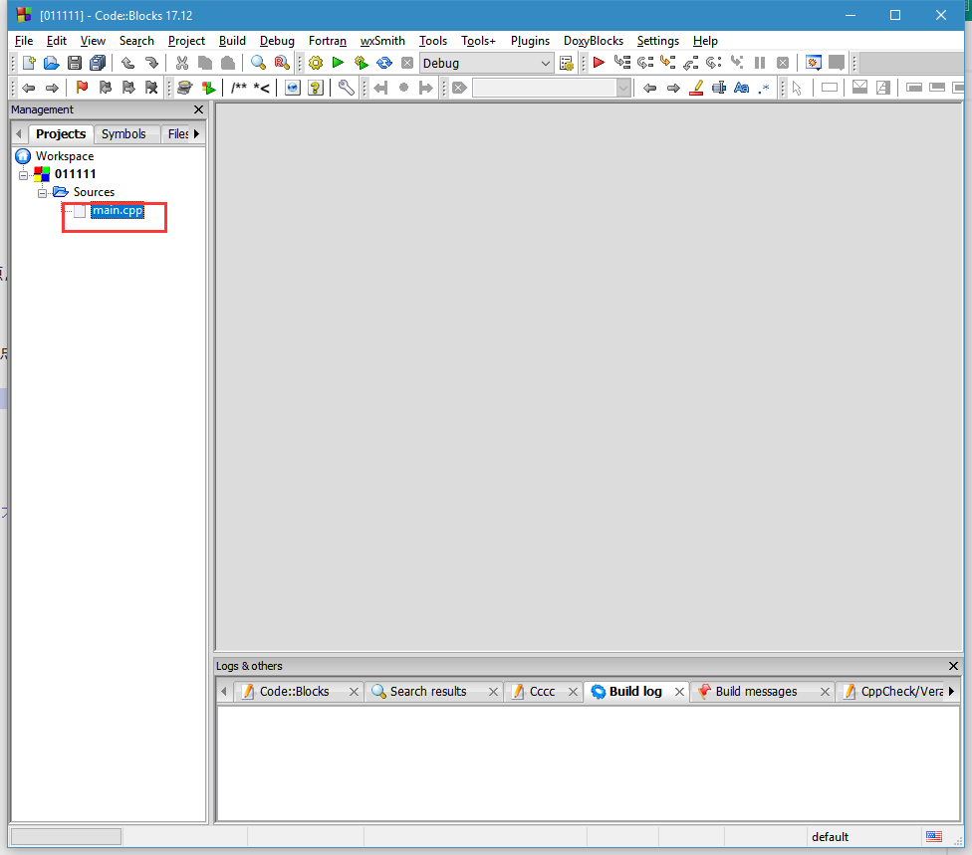Screen dimensions: 972x855
Task: Close the Build log tab
Action: pyautogui.click(x=679, y=692)
